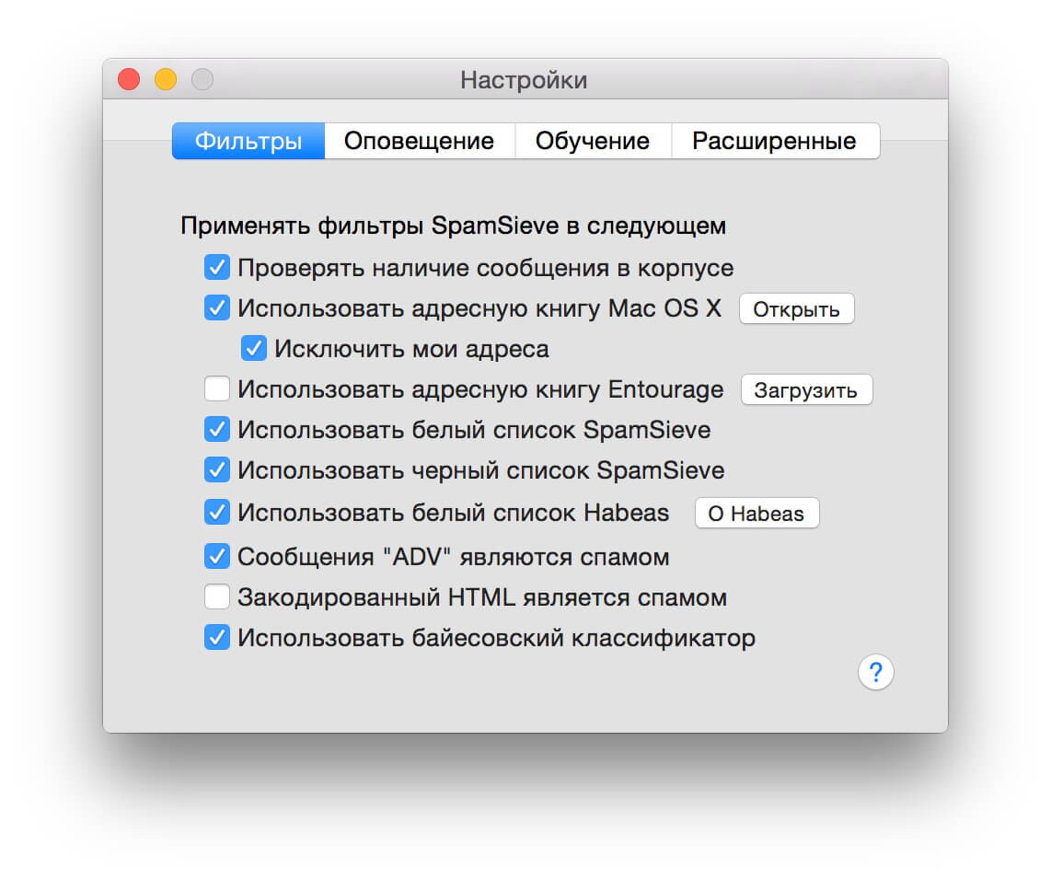The image size is (1051, 880).
Task: Click the Открыть button
Action: [796, 309]
